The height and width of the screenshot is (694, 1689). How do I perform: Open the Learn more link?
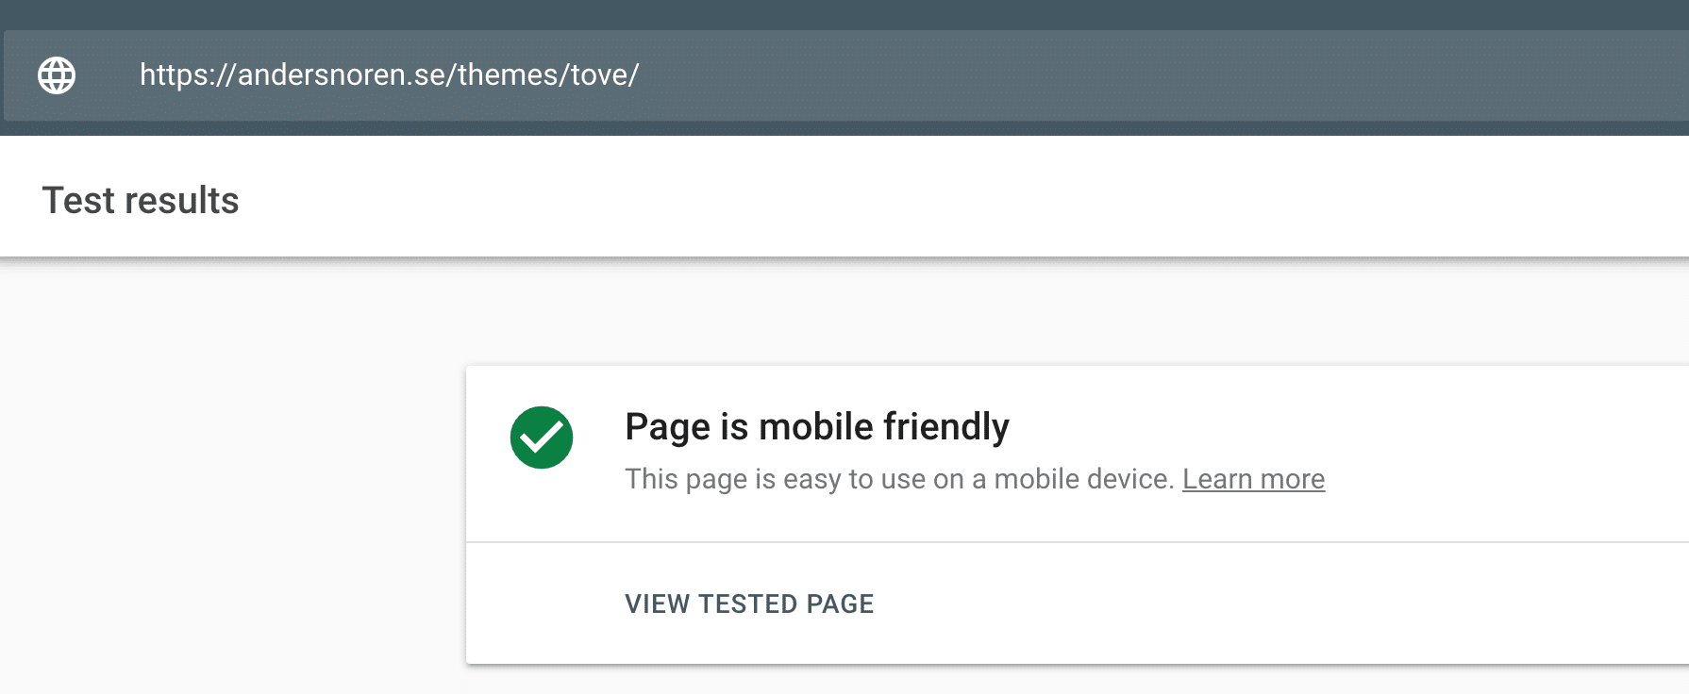point(1254,479)
